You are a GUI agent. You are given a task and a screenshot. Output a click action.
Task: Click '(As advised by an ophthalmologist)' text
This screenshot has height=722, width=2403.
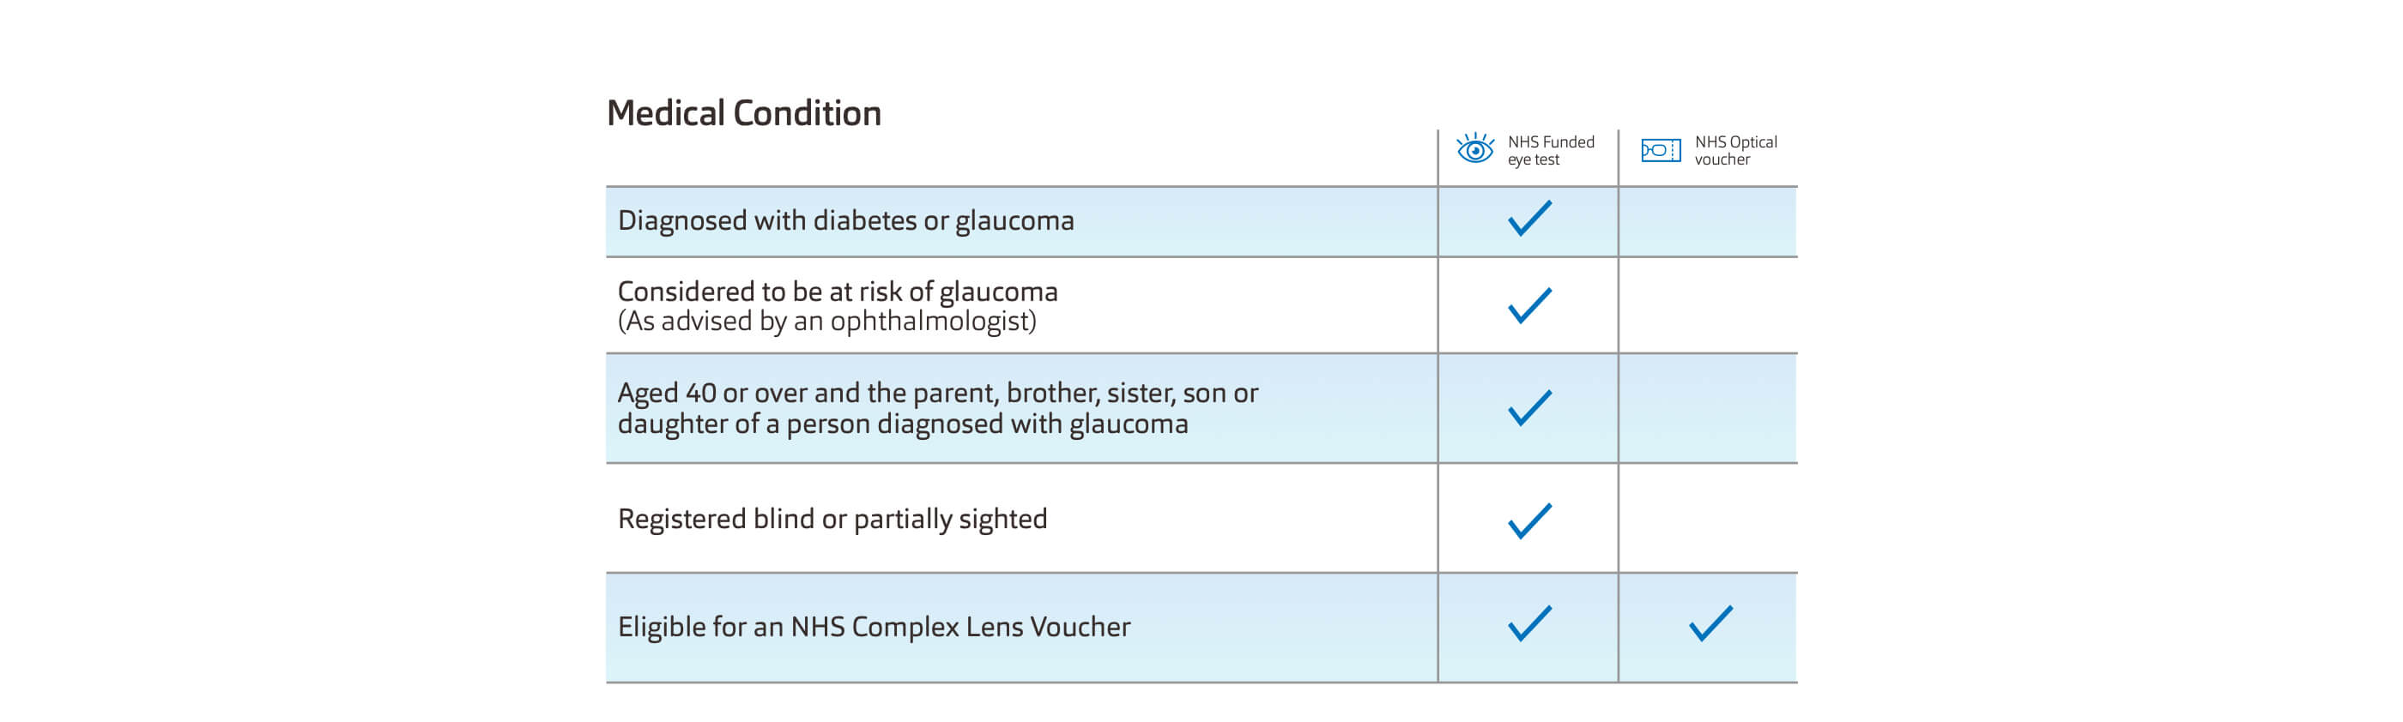[826, 322]
